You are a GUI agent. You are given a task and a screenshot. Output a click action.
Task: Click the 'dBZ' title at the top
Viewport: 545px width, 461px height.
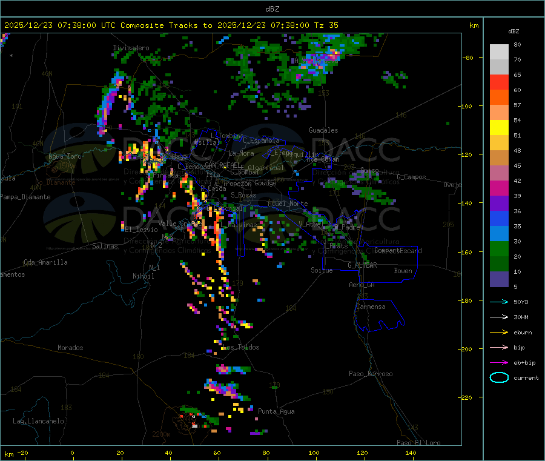[x=272, y=9]
